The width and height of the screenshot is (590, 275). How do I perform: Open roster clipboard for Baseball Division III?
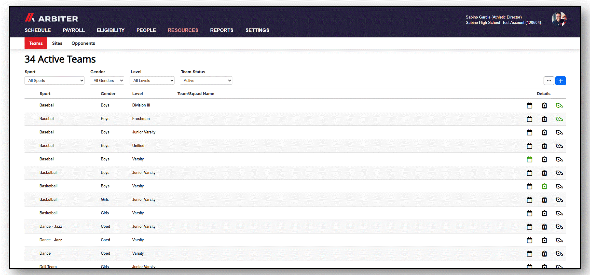[544, 105]
